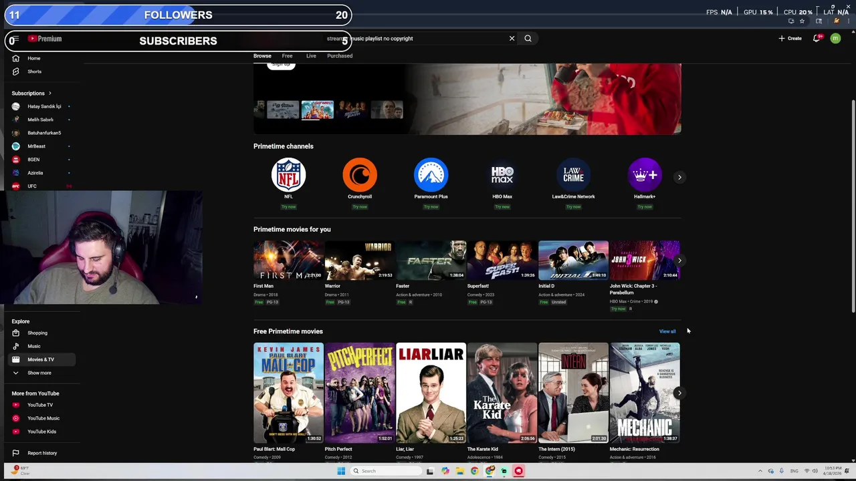The height and width of the screenshot is (481, 856).
Task: Click the search magnifier button
Action: point(528,38)
